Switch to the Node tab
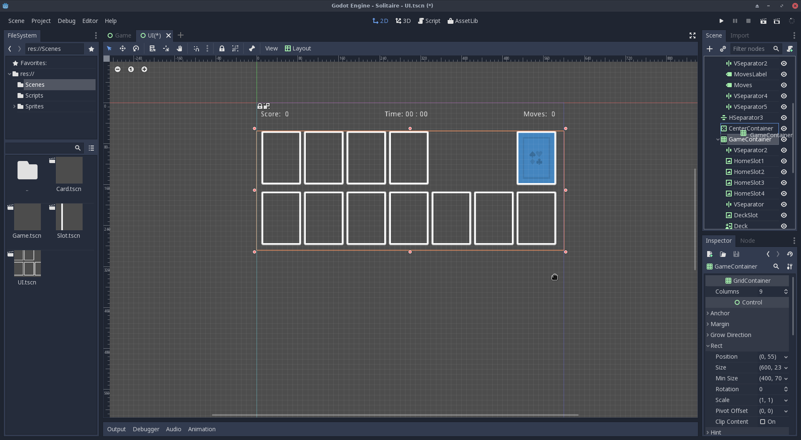Viewport: 801px width, 440px height. (747, 241)
